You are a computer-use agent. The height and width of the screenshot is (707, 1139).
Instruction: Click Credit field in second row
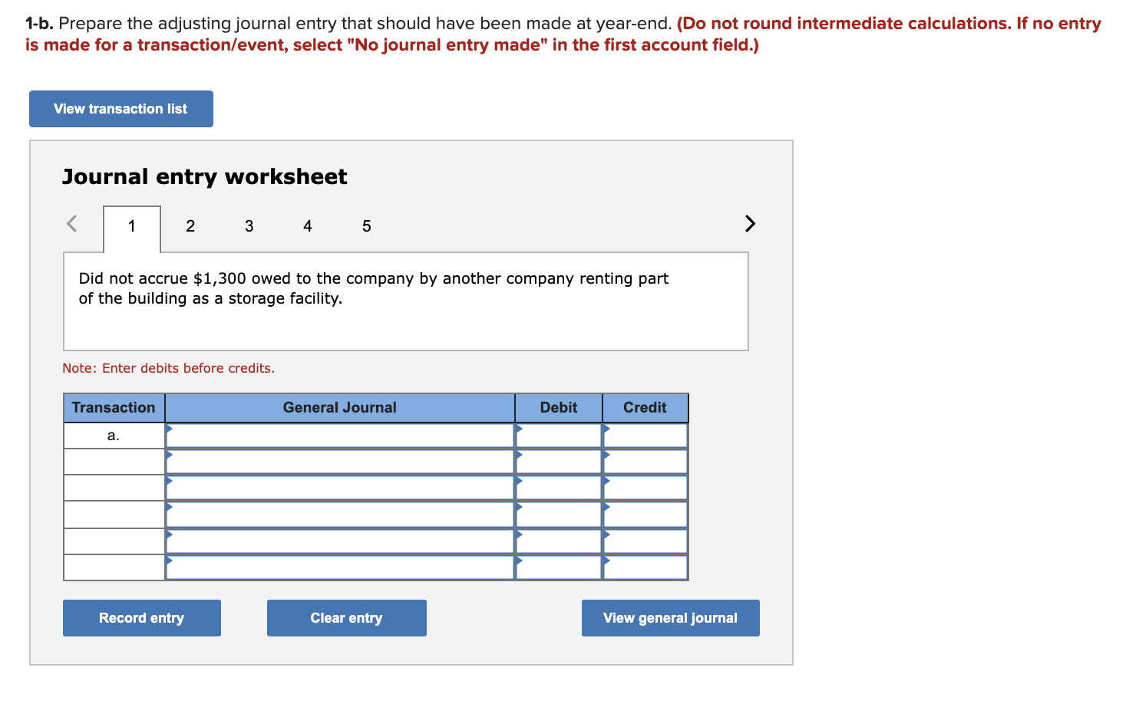click(x=645, y=462)
